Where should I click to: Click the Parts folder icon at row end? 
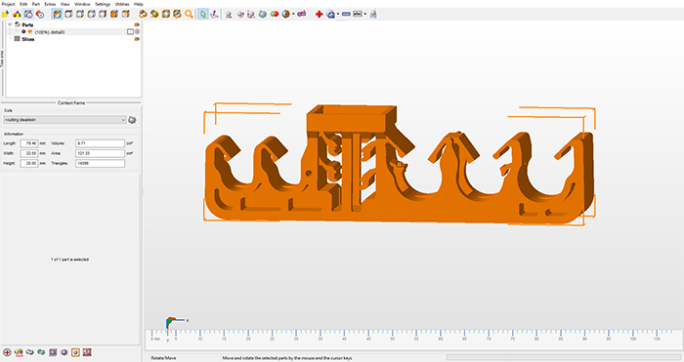(137, 24)
